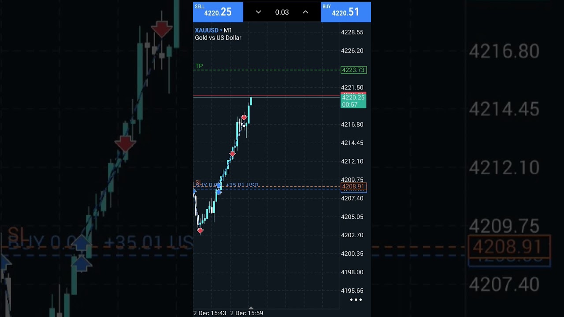This screenshot has width=564, height=317.
Task: Select the SL label in main chart
Action: [x=198, y=183]
